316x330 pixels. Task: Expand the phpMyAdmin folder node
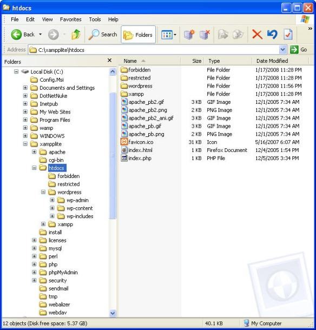[34, 272]
